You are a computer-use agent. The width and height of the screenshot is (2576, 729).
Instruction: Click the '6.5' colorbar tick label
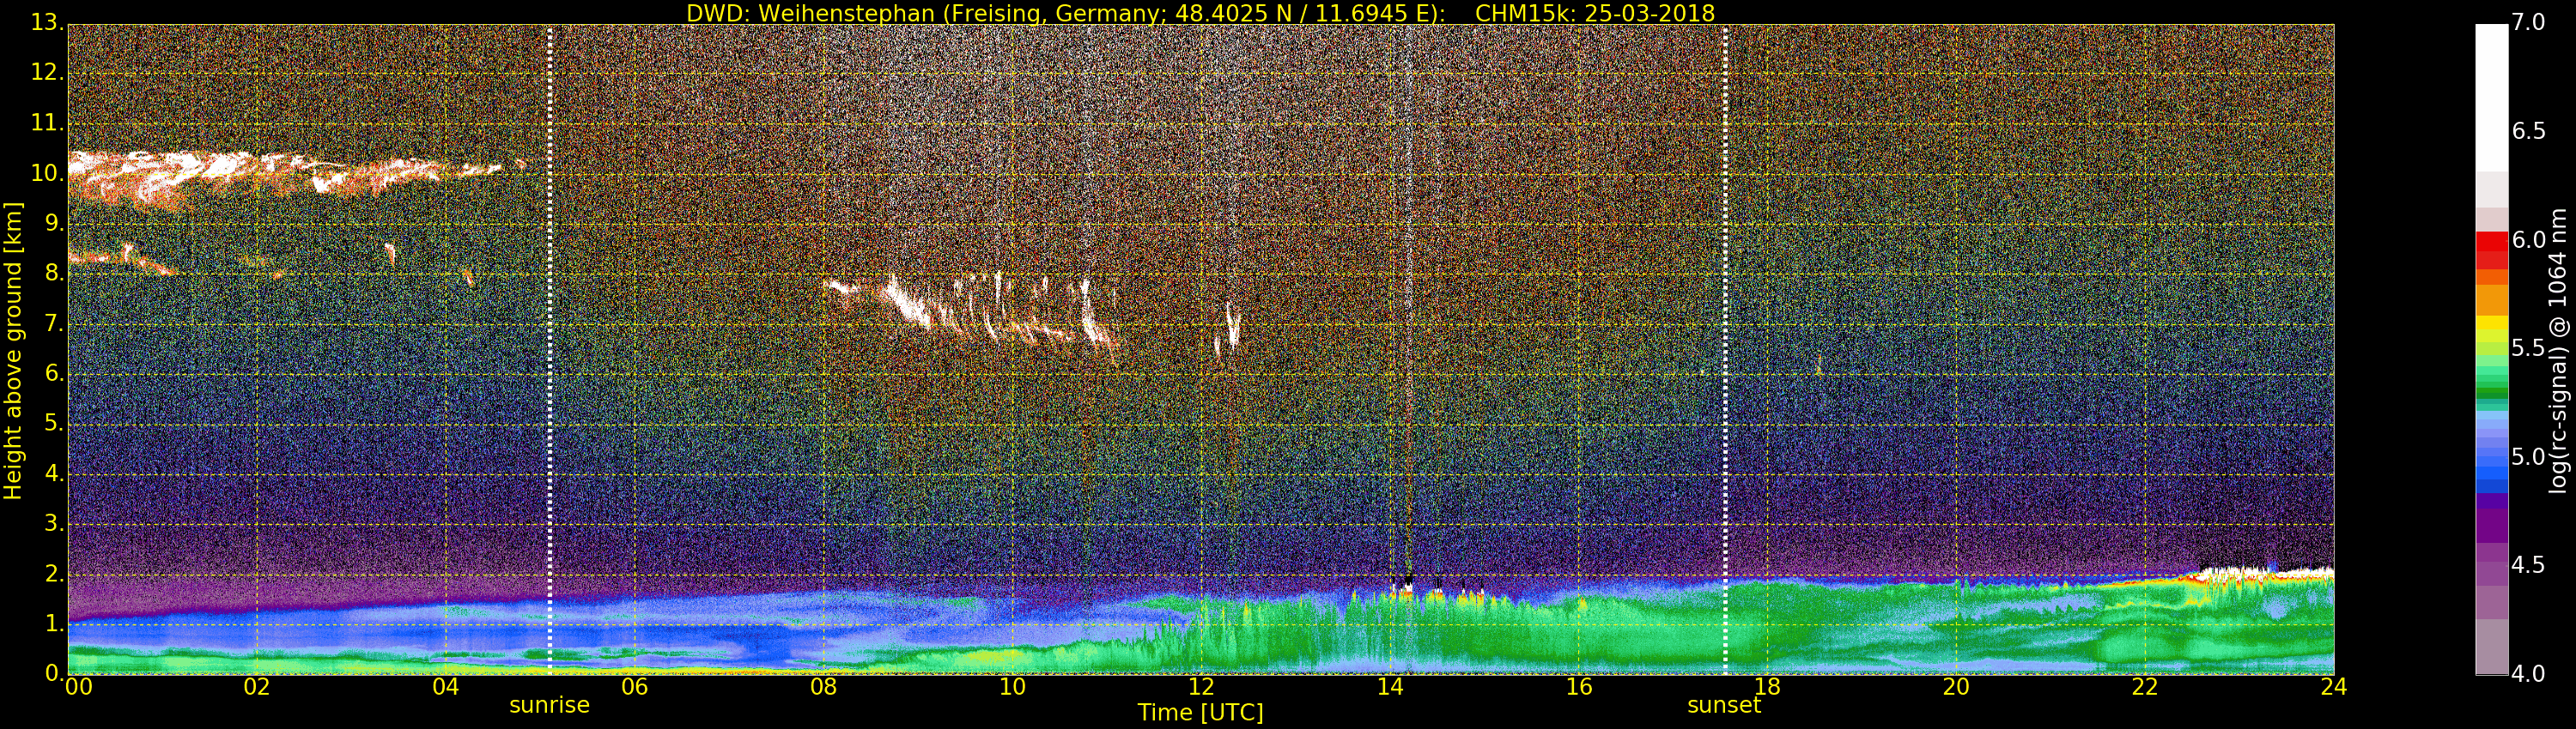[x=2529, y=131]
